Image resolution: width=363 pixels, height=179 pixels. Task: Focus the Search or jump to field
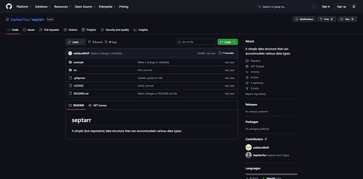pyautogui.click(x=286, y=7)
